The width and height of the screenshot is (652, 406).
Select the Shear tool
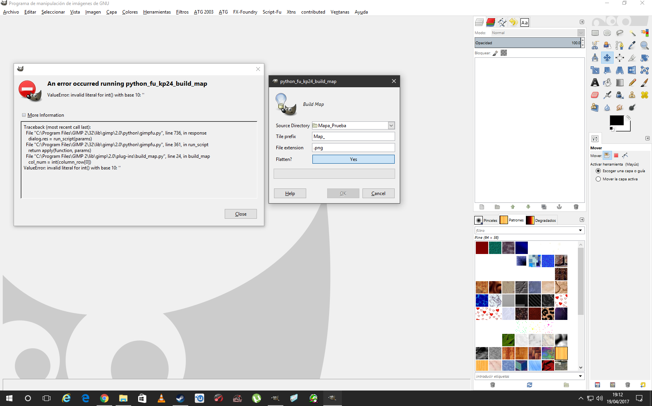pyautogui.click(x=607, y=70)
